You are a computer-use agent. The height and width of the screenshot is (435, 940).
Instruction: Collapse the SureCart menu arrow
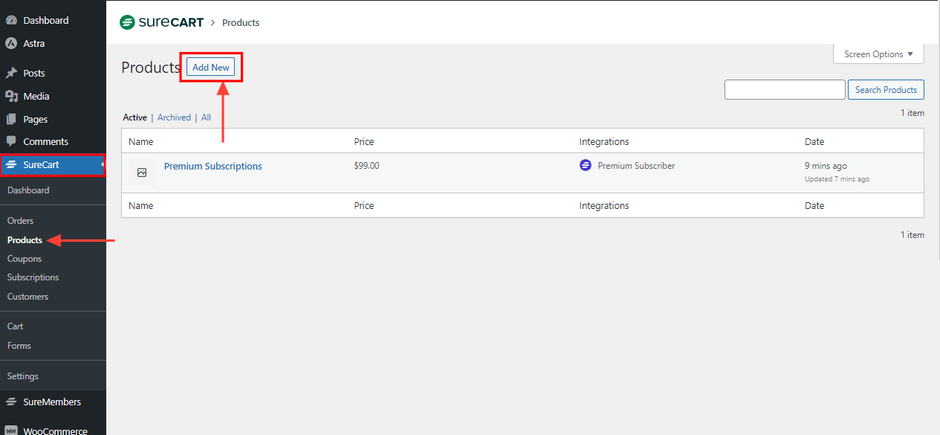(102, 164)
